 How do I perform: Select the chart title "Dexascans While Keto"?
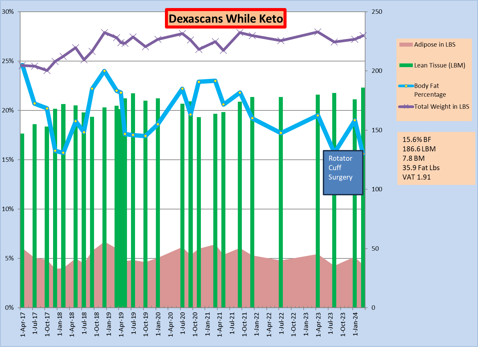(226, 18)
